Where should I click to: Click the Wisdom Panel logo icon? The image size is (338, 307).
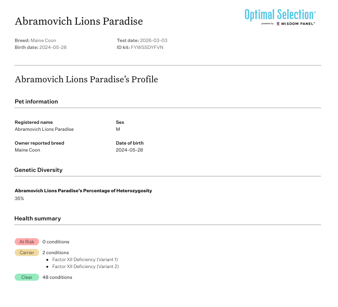pos(278,24)
